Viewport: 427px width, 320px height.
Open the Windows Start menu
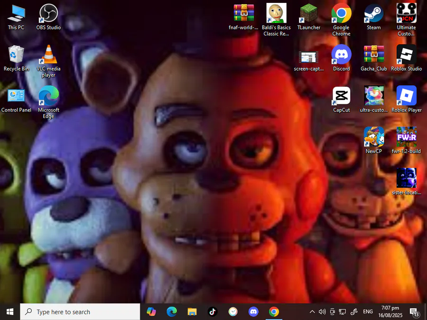[x=10, y=312]
